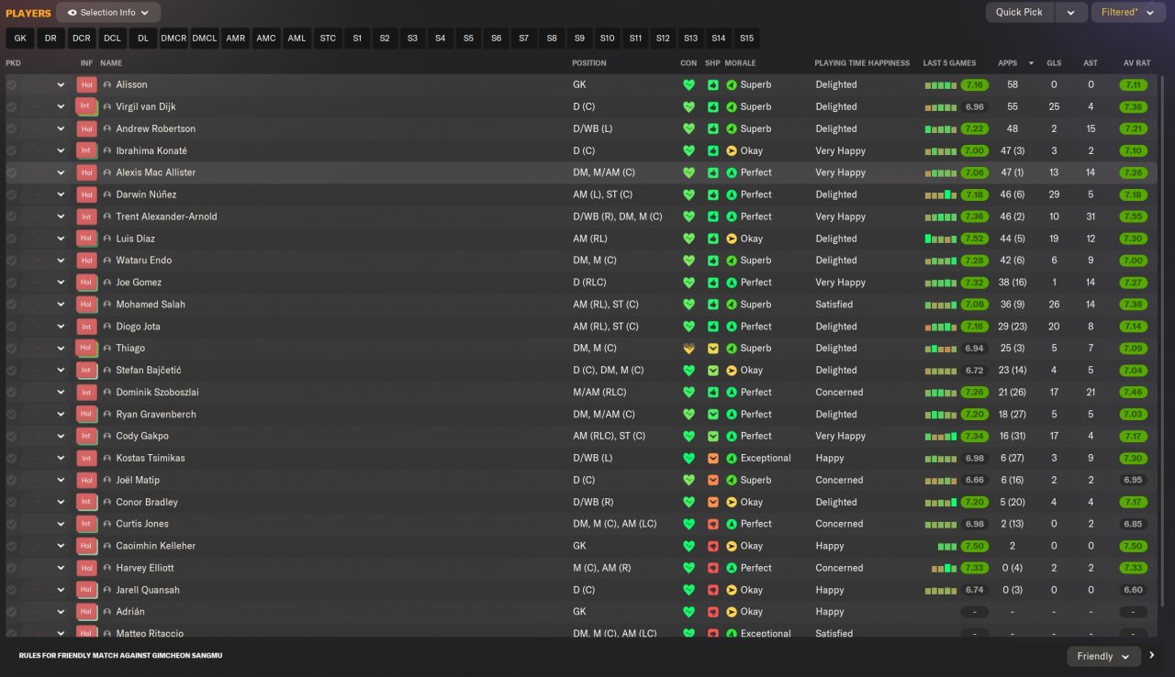Click Joël Matip's Superb morale icon
Image resolution: width=1175 pixels, height=677 pixels.
pyautogui.click(x=732, y=480)
